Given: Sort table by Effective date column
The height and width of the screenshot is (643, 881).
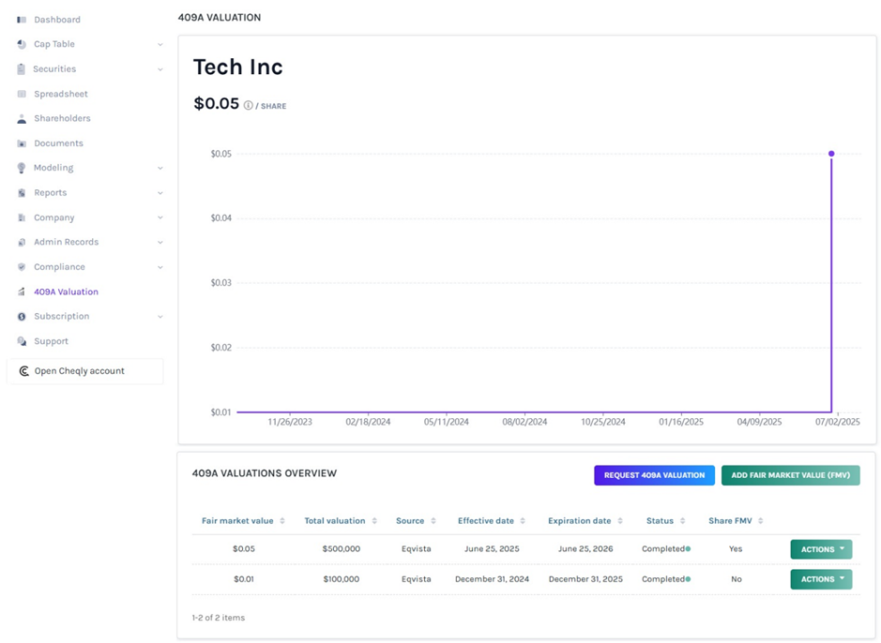Looking at the screenshot, I should point(491,521).
